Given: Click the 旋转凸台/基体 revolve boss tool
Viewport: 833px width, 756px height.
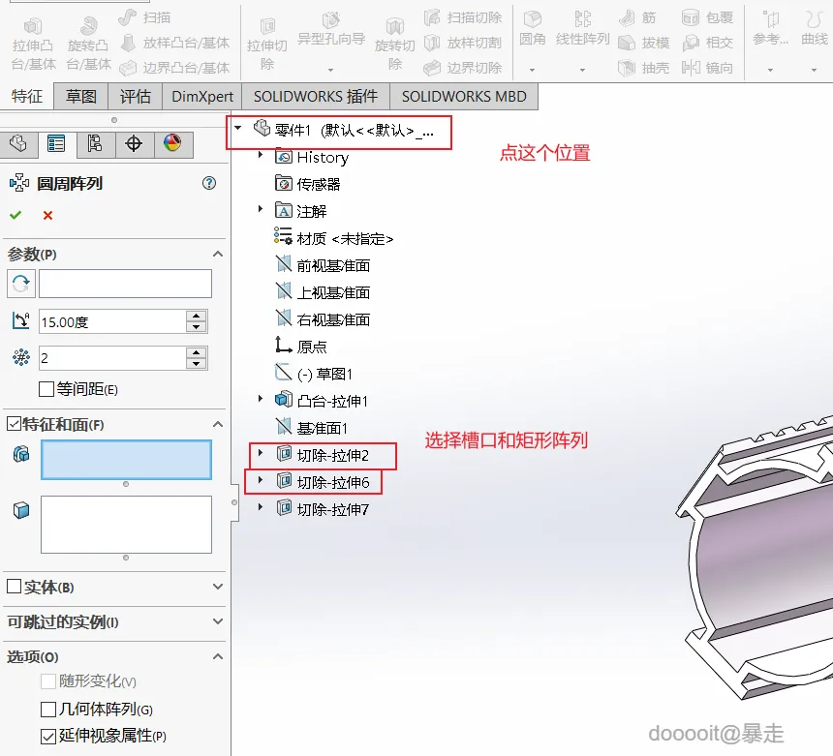Looking at the screenshot, I should [x=89, y=45].
